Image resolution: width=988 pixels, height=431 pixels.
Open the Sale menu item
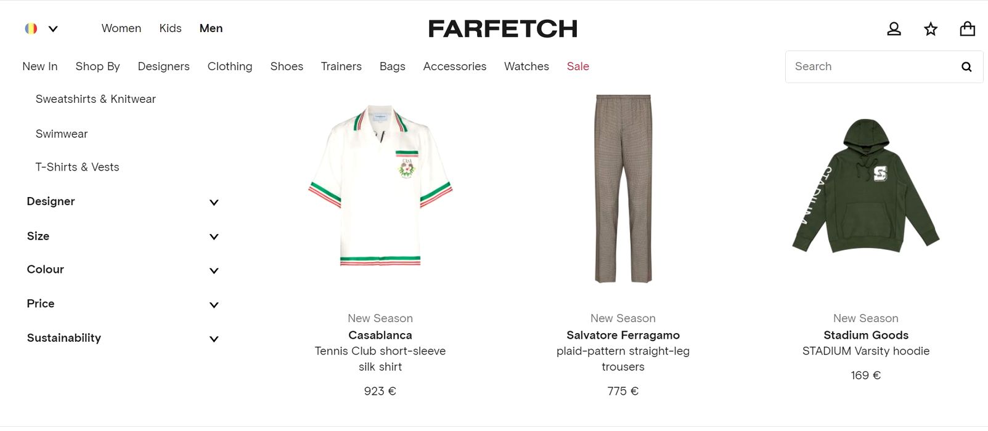(578, 66)
